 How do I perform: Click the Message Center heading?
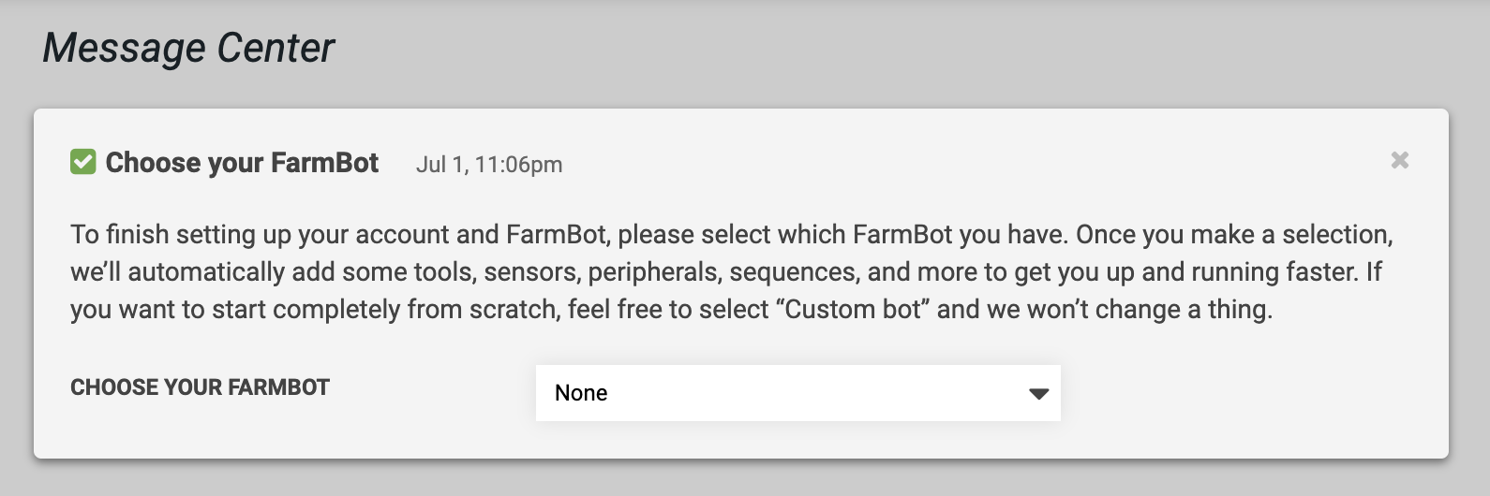[188, 48]
